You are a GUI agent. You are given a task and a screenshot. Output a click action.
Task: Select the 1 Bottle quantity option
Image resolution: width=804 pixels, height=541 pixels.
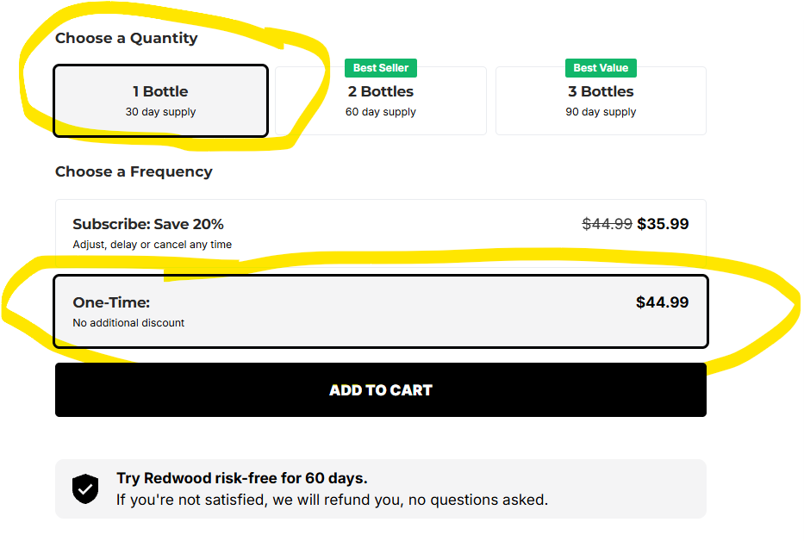[x=160, y=100]
